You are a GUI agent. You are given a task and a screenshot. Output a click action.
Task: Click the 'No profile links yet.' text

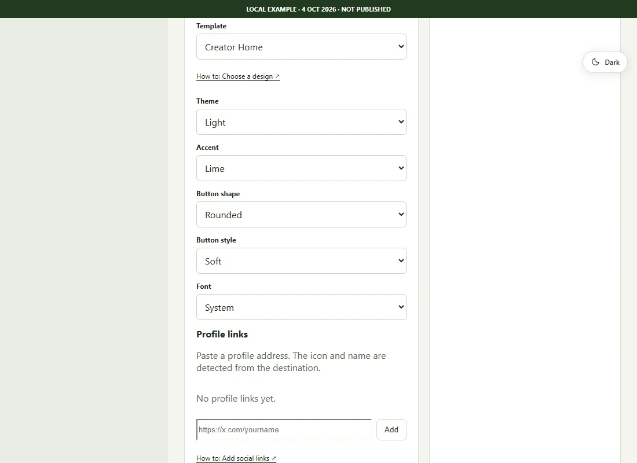[236, 398]
